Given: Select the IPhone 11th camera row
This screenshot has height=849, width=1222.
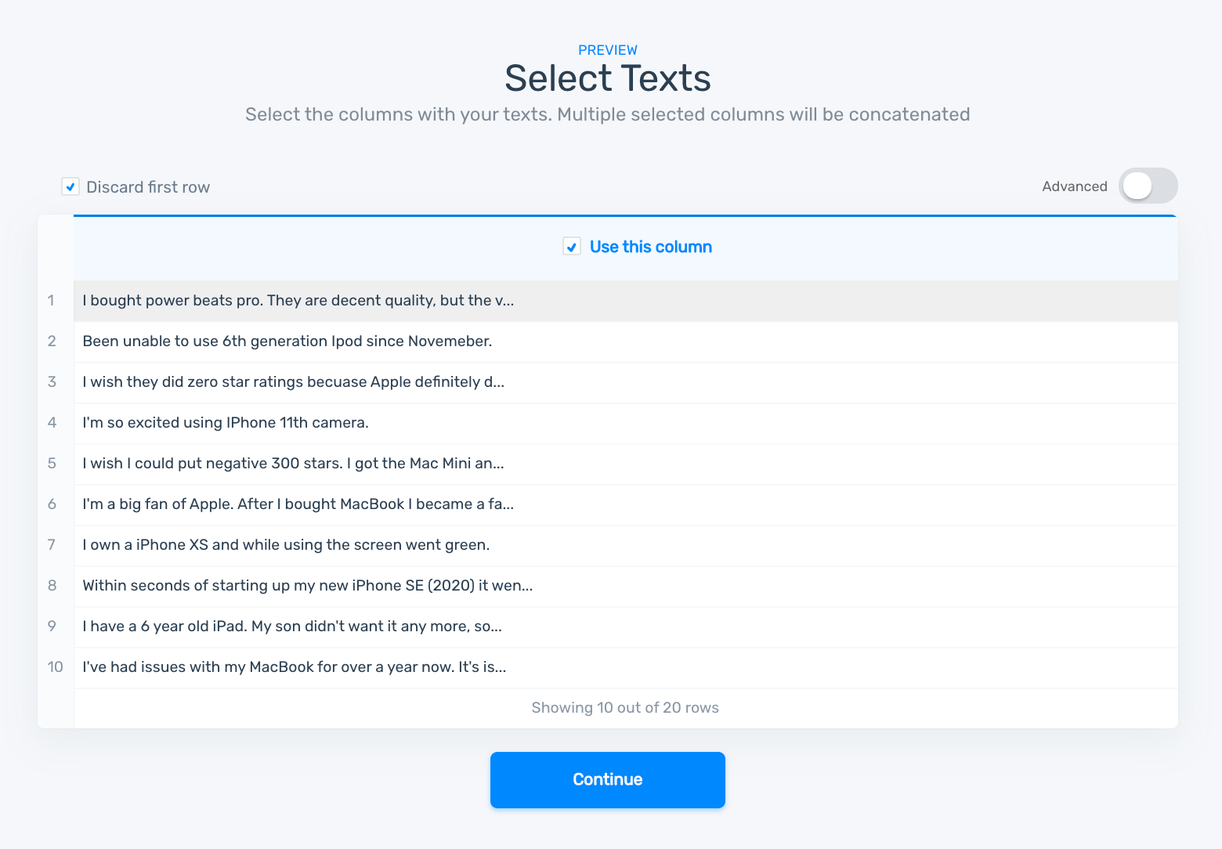Looking at the screenshot, I should click(x=226, y=423).
